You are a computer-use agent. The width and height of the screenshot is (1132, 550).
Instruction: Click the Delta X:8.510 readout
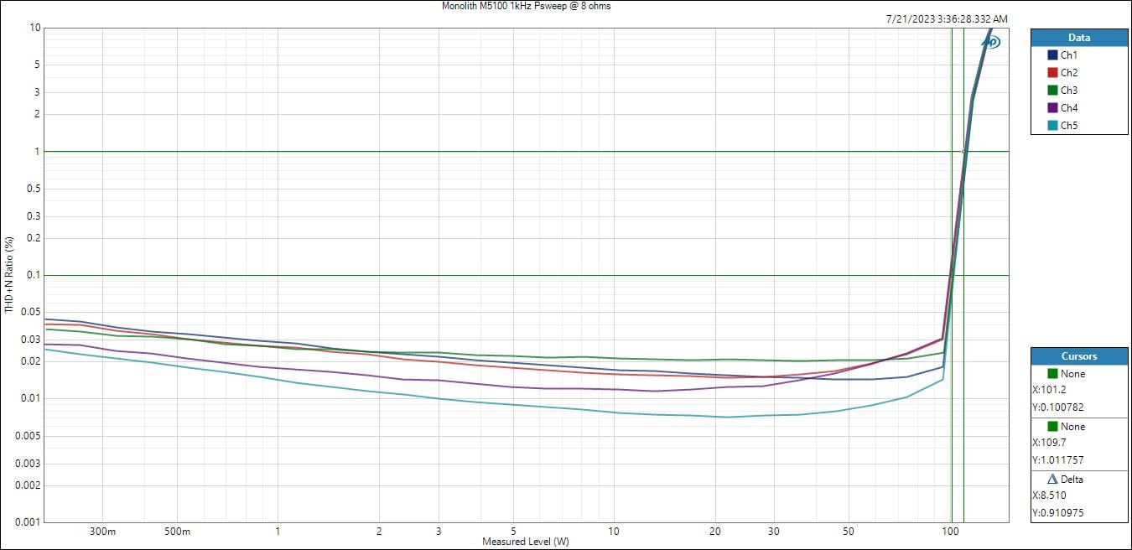click(1050, 496)
